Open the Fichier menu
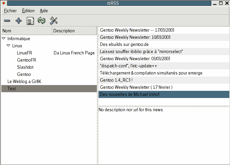The image size is (230, 165). [10, 11]
